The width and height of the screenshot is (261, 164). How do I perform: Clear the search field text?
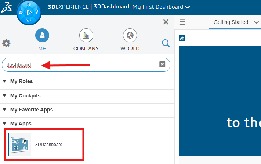pyautogui.click(x=162, y=64)
